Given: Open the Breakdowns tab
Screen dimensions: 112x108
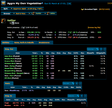Looking at the screenshot, I should point(44,43).
